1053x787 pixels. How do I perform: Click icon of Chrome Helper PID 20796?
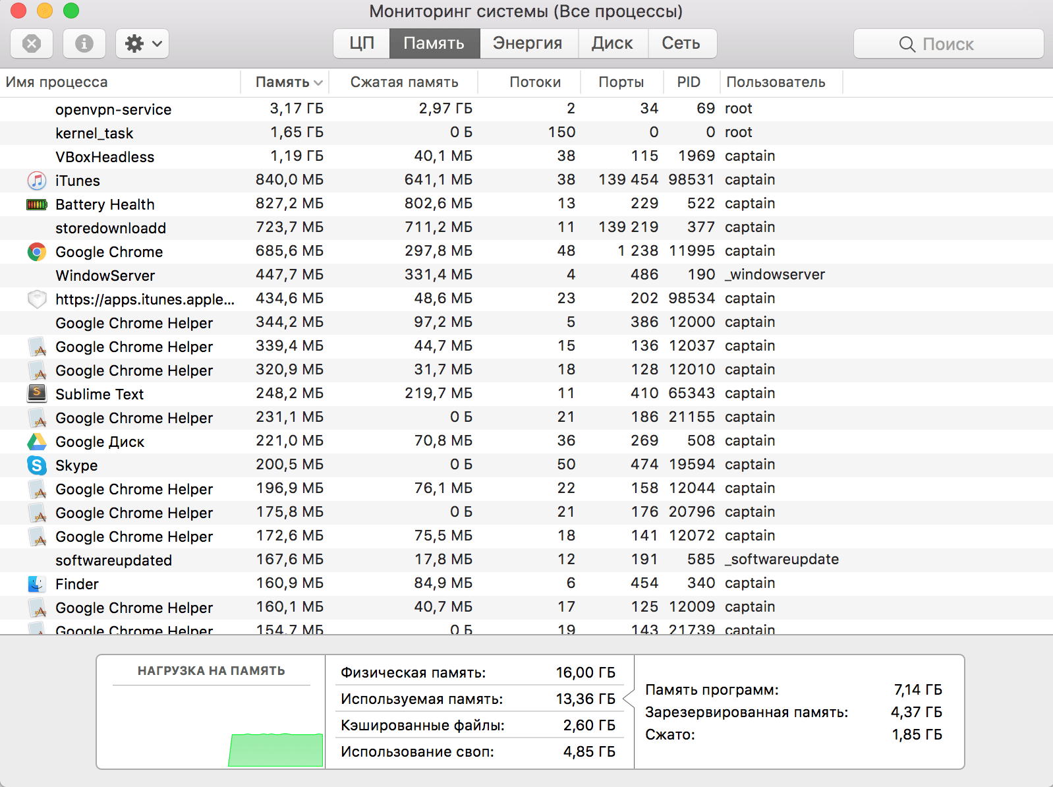tap(38, 513)
